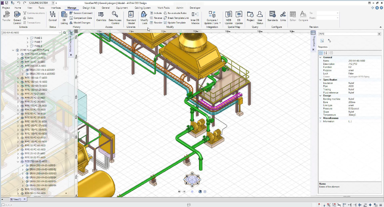This screenshot has width=384, height=207.
Task: Collapse the Specification properties section
Action: 320,80
